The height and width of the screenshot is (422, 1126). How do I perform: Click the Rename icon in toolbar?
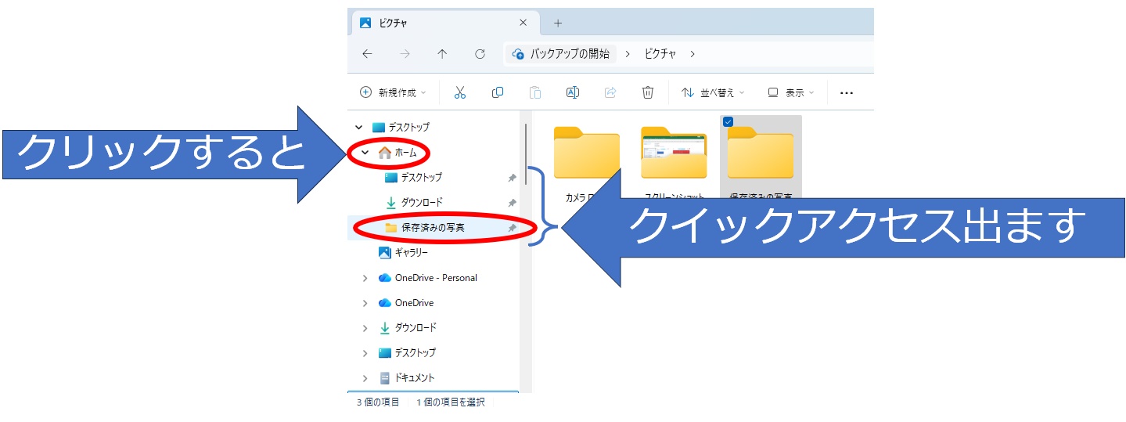click(572, 92)
